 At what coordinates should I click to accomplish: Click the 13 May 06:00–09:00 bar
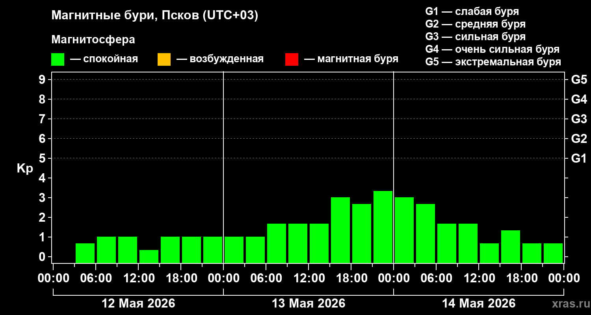pos(277,243)
